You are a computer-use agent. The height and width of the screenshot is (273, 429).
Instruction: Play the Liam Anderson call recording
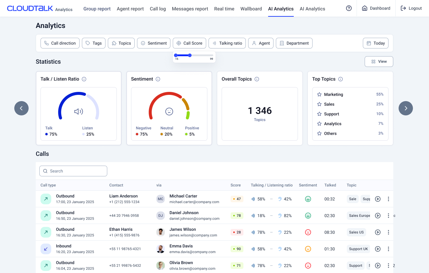point(377,199)
